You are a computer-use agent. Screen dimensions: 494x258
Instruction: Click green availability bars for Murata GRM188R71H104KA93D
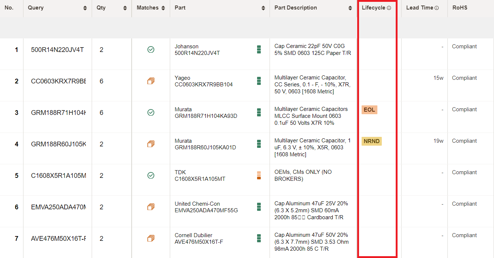[x=259, y=112]
